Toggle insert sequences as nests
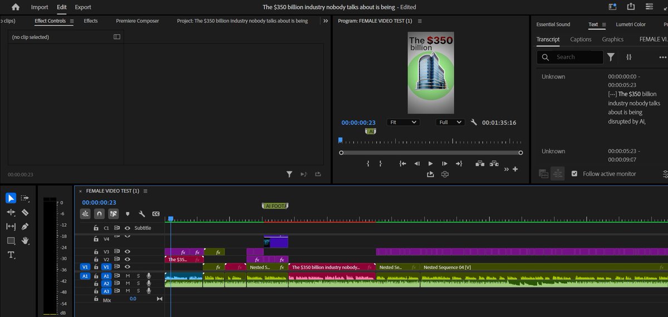668x317 pixels. pyautogui.click(x=85, y=214)
